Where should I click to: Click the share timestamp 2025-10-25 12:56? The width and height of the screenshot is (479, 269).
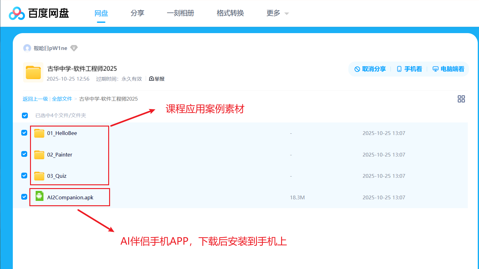coord(68,79)
